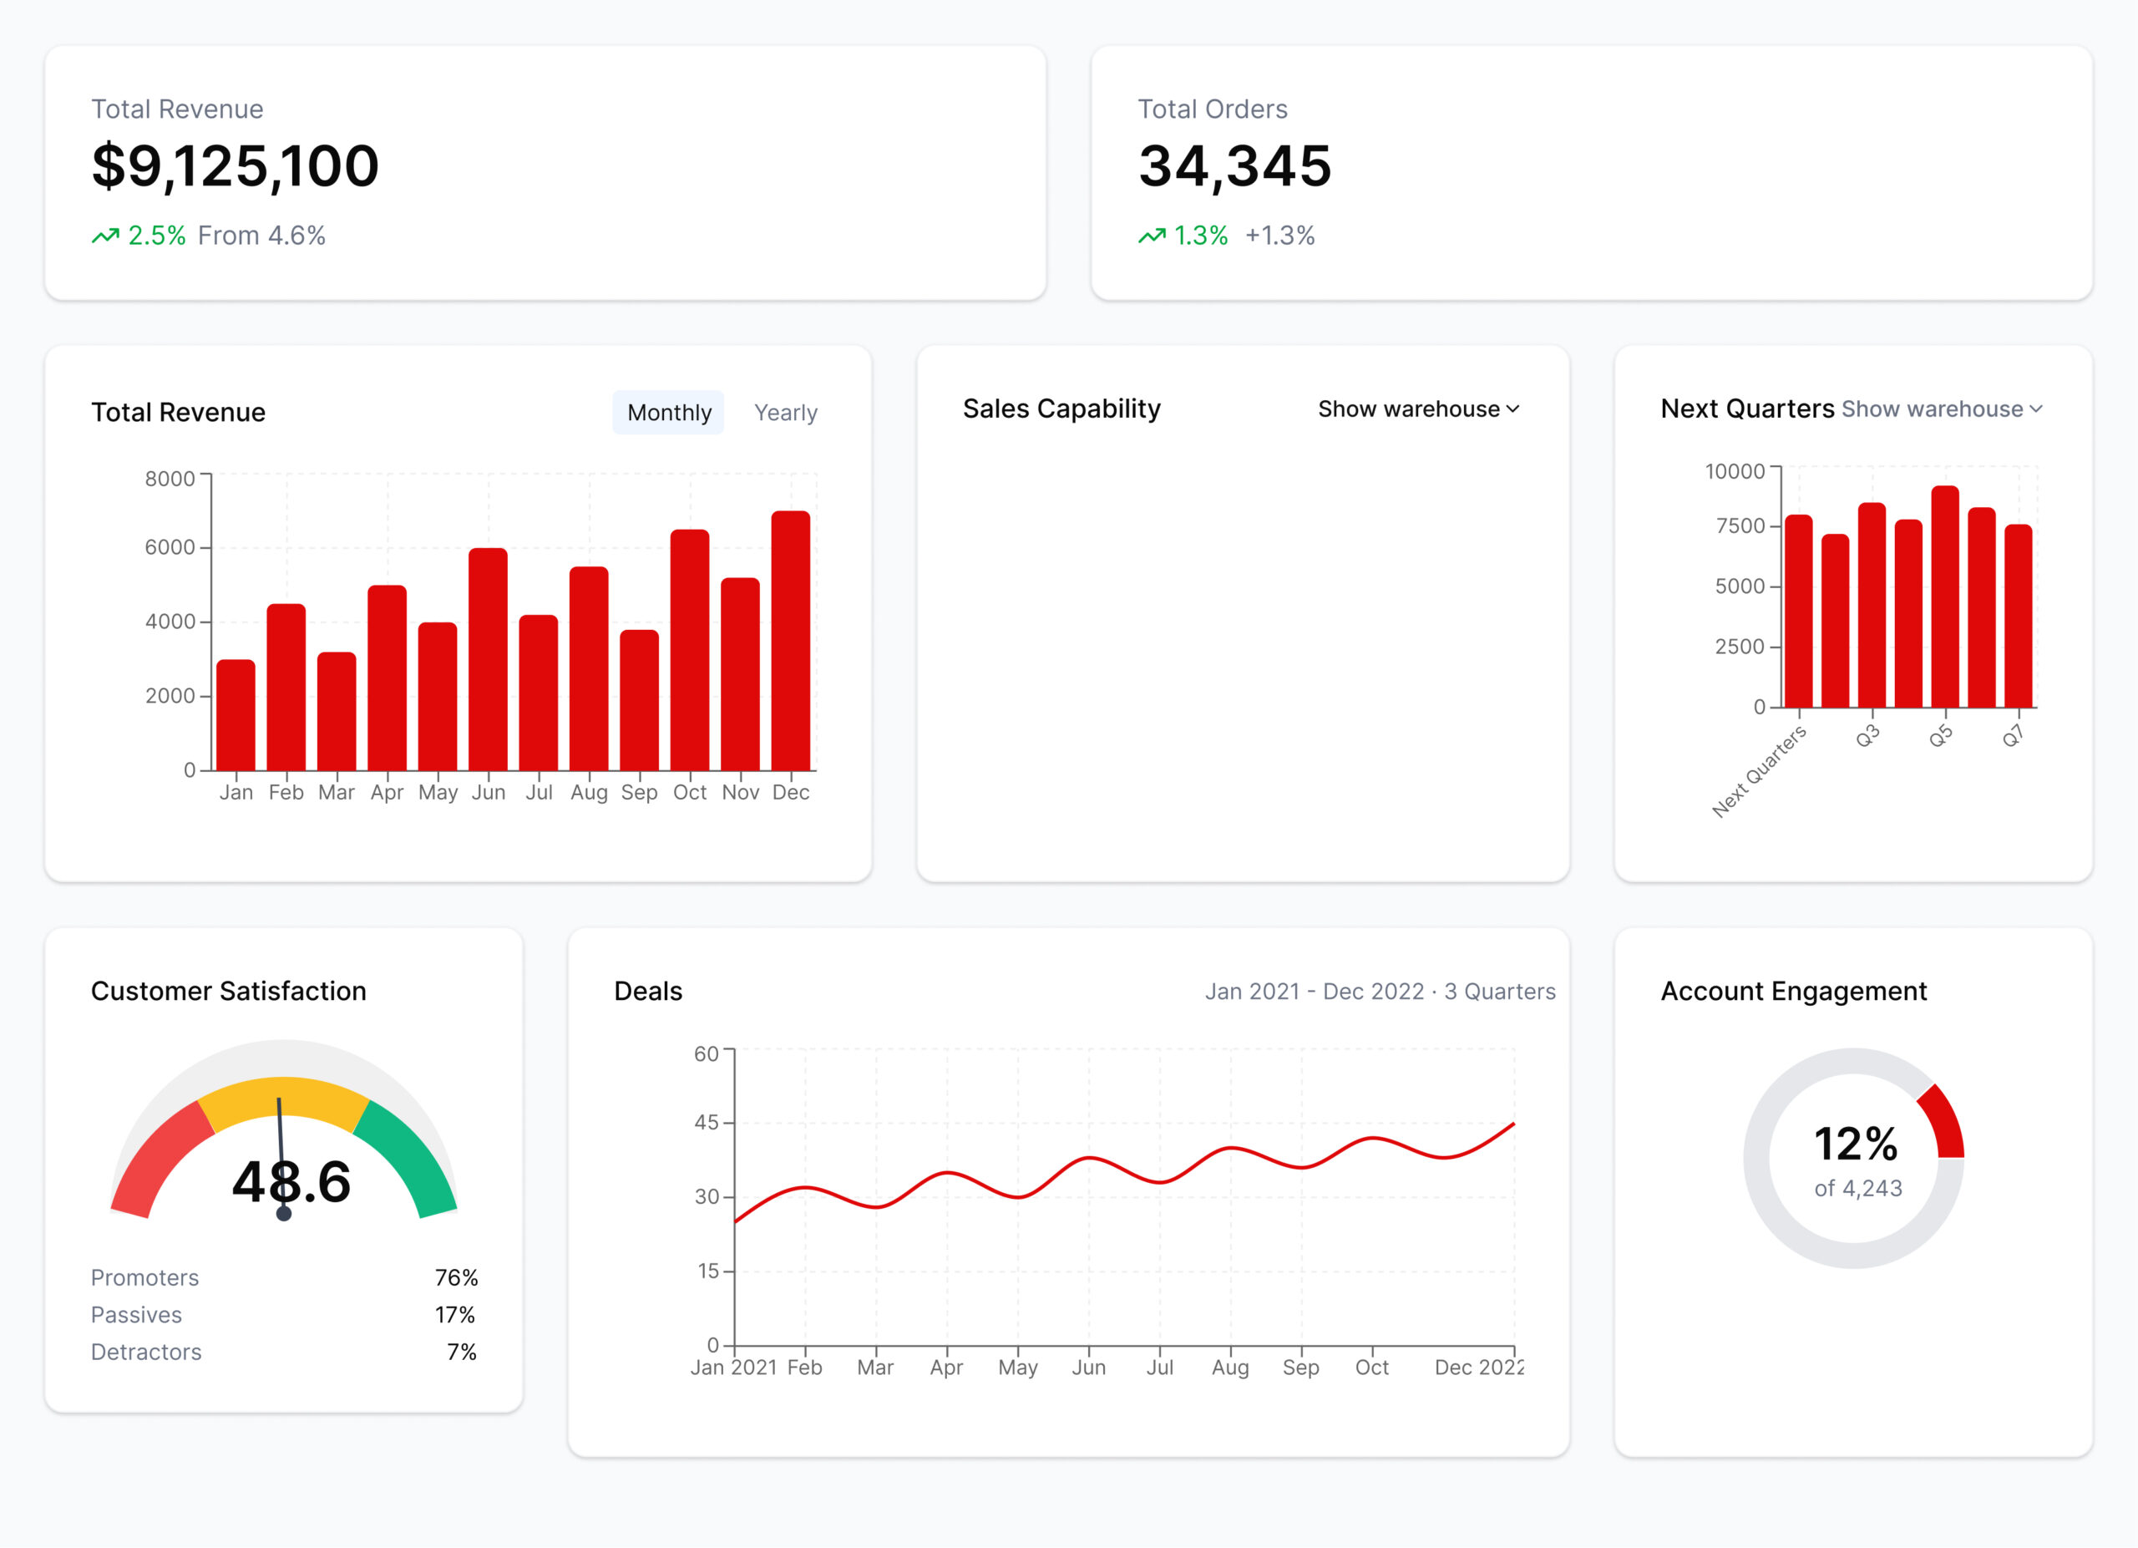The height and width of the screenshot is (1548, 2138).
Task: Select the Monthly tab
Action: 668,413
